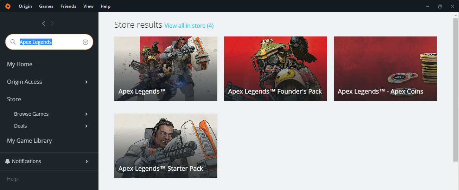This screenshot has height=190, width=459.
Task: Open the Friends menu
Action: (68, 6)
